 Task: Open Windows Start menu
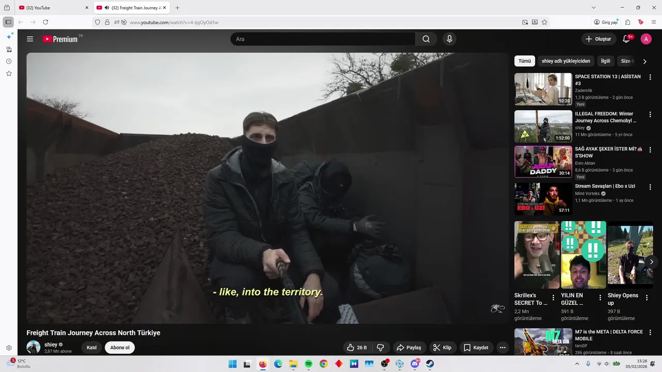click(x=232, y=364)
